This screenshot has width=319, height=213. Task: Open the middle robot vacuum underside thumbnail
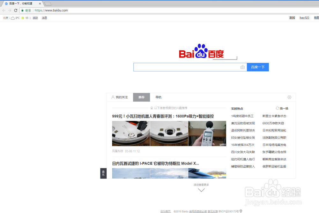[x=169, y=133]
